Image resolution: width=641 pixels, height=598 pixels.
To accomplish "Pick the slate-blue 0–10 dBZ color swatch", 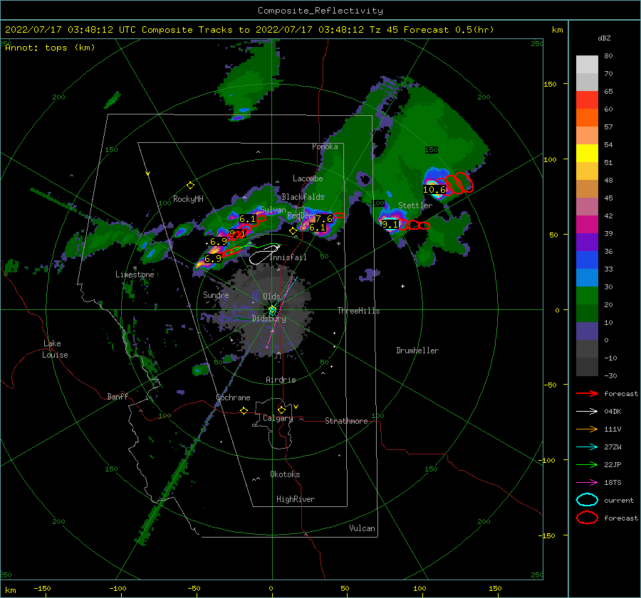I will click(x=587, y=331).
